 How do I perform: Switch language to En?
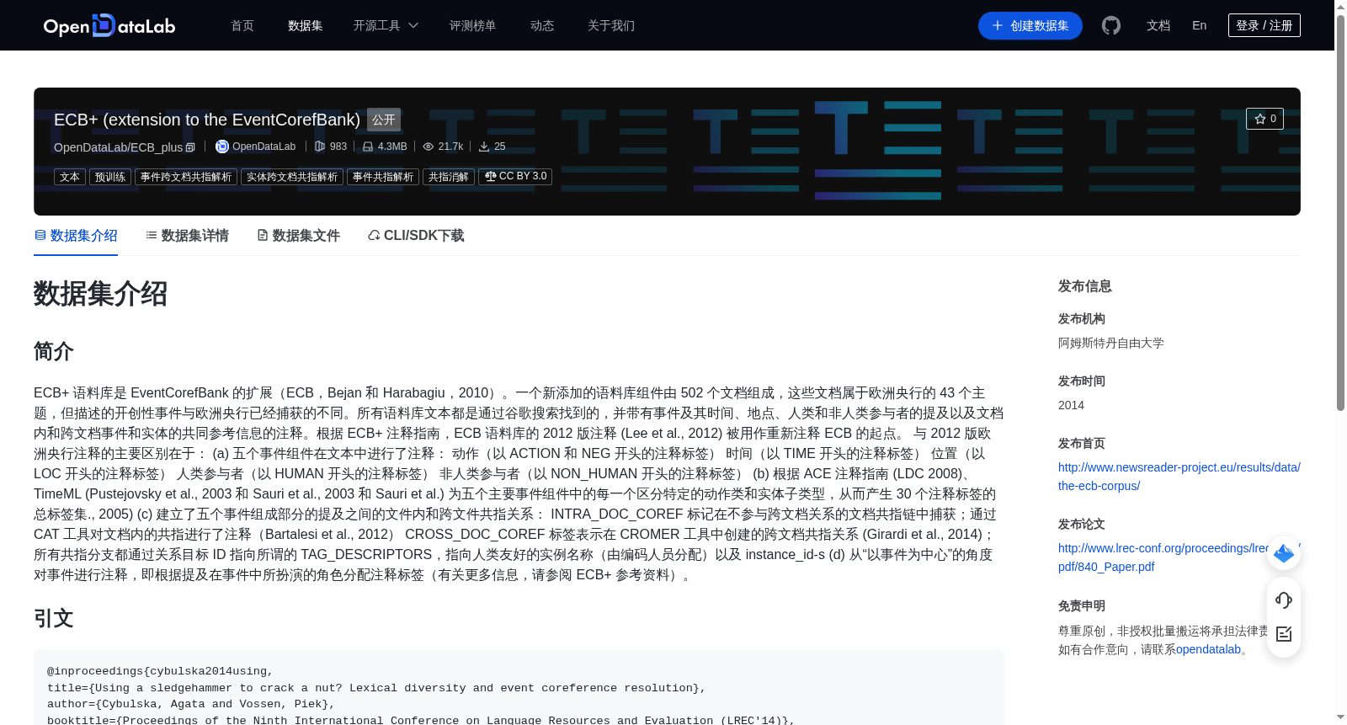click(1200, 25)
